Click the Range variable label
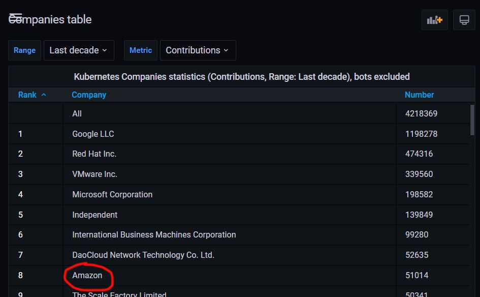Screen dimensions: 480x297 pyautogui.click(x=24, y=50)
